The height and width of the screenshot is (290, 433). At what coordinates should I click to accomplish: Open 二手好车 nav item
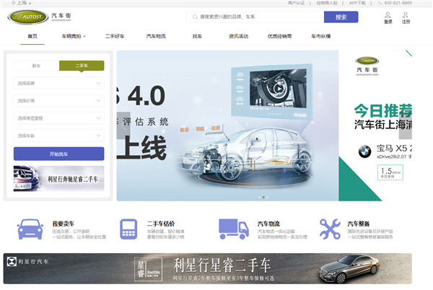coord(115,36)
